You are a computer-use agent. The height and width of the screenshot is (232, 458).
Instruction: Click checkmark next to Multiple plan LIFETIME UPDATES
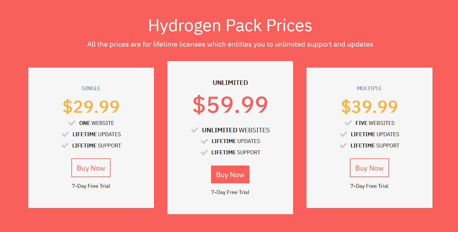pyautogui.click(x=343, y=134)
